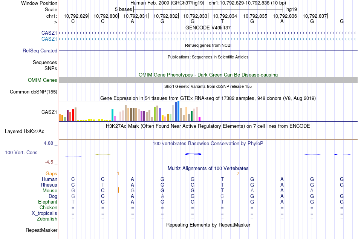Screen dimensions: 358x239
Task: Select the Dog species row label
Action: coord(53,196)
